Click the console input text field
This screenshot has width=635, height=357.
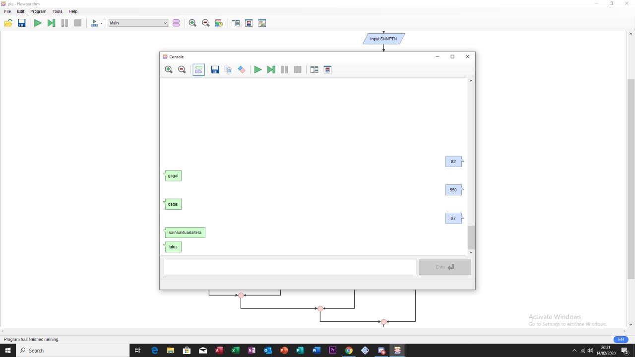[290, 267]
